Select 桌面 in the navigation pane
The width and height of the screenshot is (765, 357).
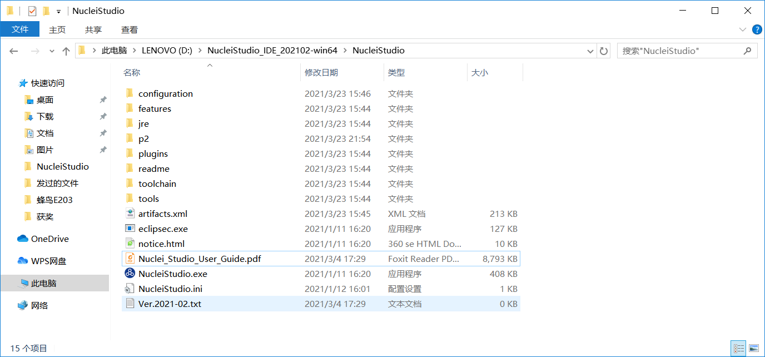[x=45, y=100]
